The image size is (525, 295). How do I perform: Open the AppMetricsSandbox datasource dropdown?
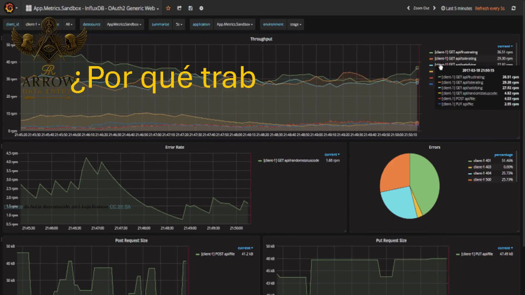pos(124,25)
